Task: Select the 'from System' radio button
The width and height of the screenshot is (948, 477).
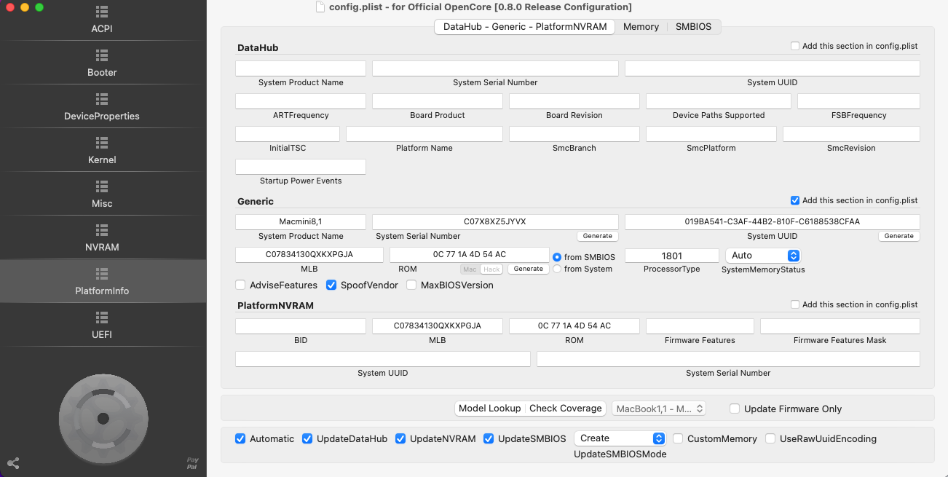Action: point(557,269)
